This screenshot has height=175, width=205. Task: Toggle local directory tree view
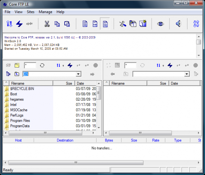(8, 74)
